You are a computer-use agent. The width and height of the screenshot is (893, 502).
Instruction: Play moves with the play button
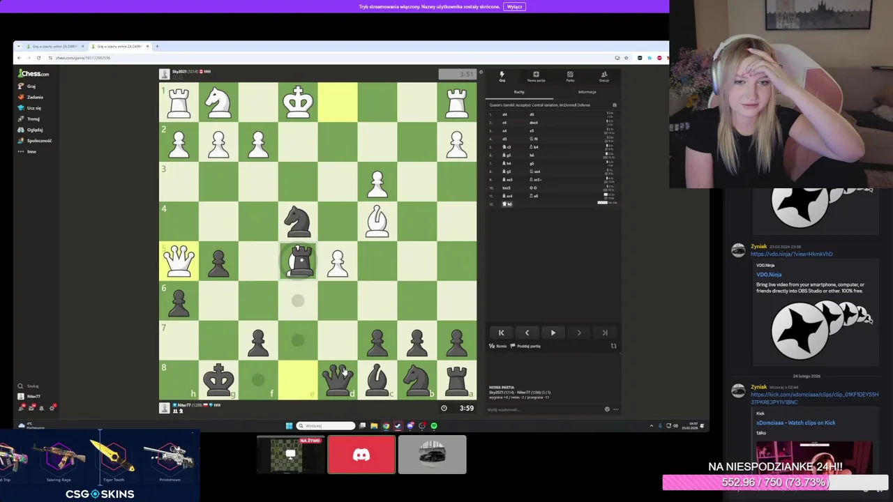(x=553, y=333)
